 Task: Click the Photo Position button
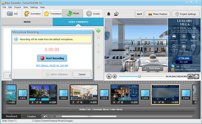pos(158,14)
